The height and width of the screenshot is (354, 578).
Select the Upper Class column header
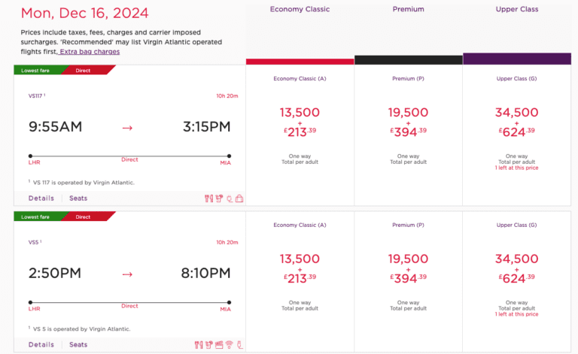[516, 9]
